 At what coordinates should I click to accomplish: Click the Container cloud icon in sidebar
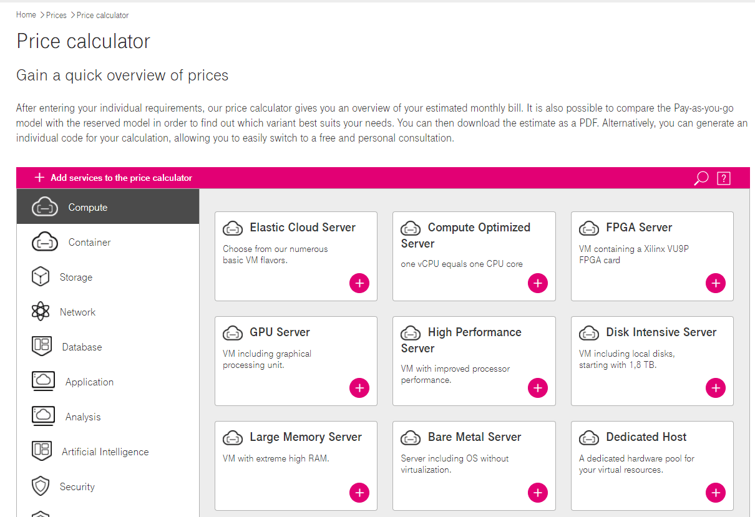point(45,242)
